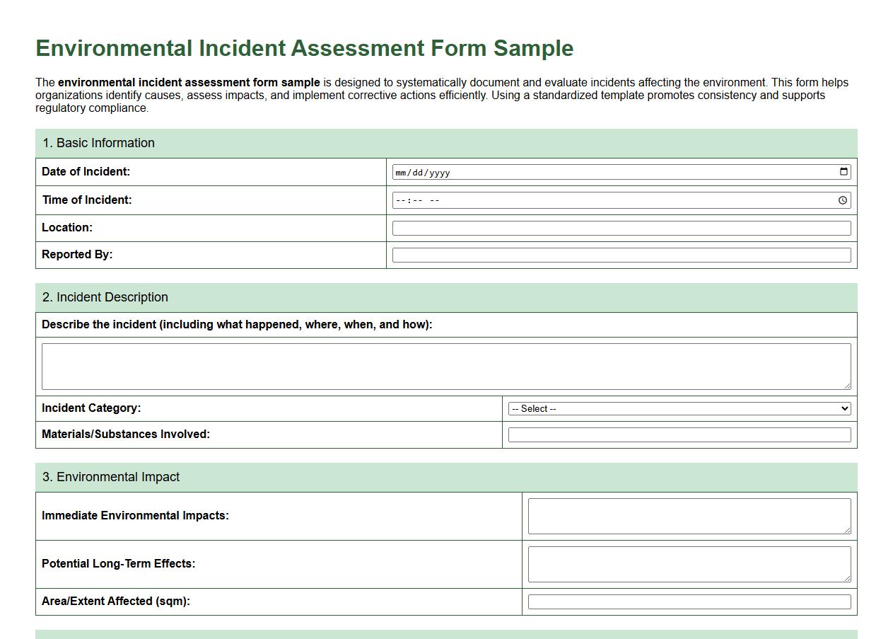Select the Date of Incident field
This screenshot has height=639, width=893.
(566, 171)
